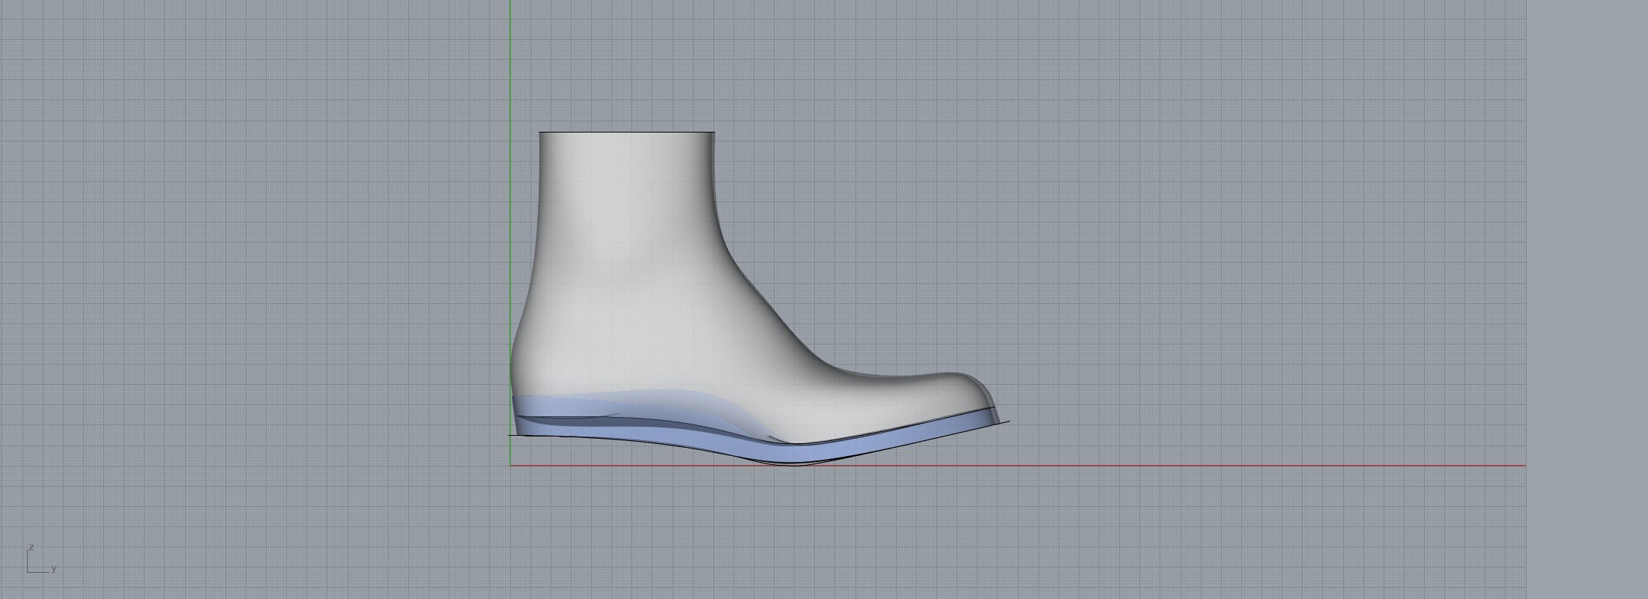Click the sole curve end past the toe
The height and width of the screenshot is (599, 1648).
tap(1008, 422)
